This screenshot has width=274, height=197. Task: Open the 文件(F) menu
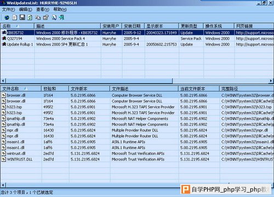click(x=8, y=9)
